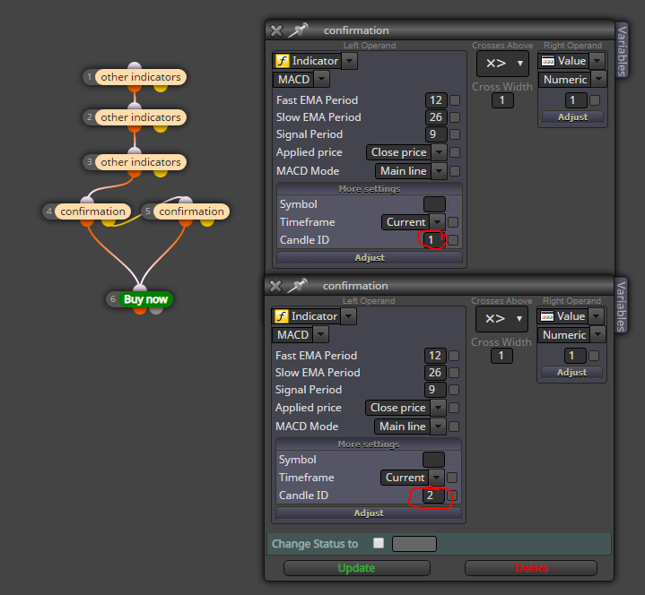The image size is (645, 595).
Task: Click yellow output connector of node 5
Action: [x=207, y=223]
